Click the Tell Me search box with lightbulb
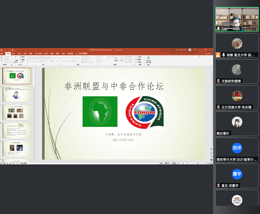 (x=82, y=54)
